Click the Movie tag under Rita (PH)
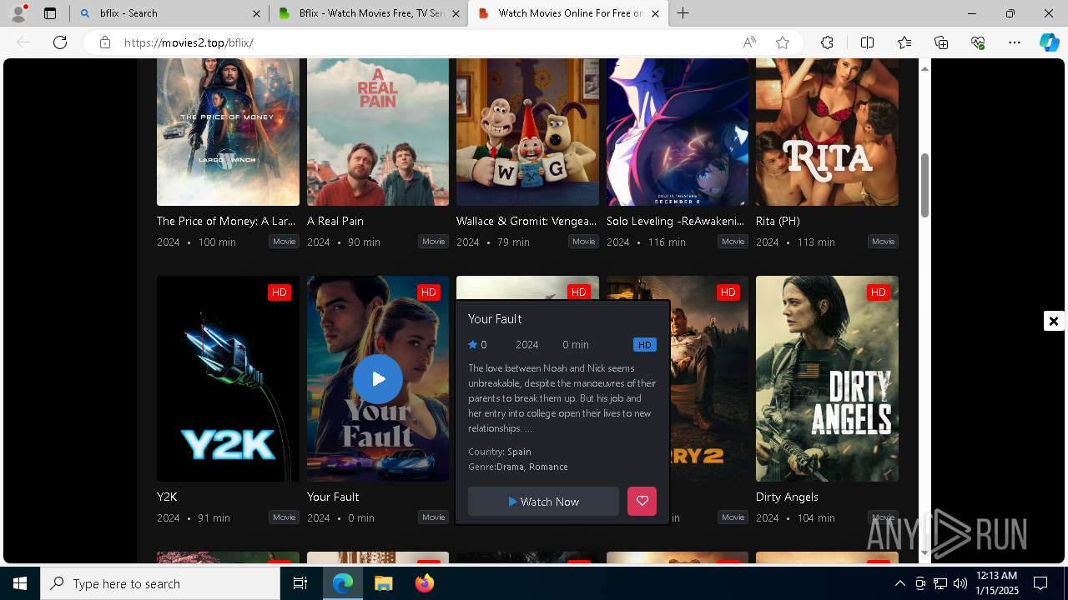This screenshot has width=1068, height=600. click(x=883, y=242)
